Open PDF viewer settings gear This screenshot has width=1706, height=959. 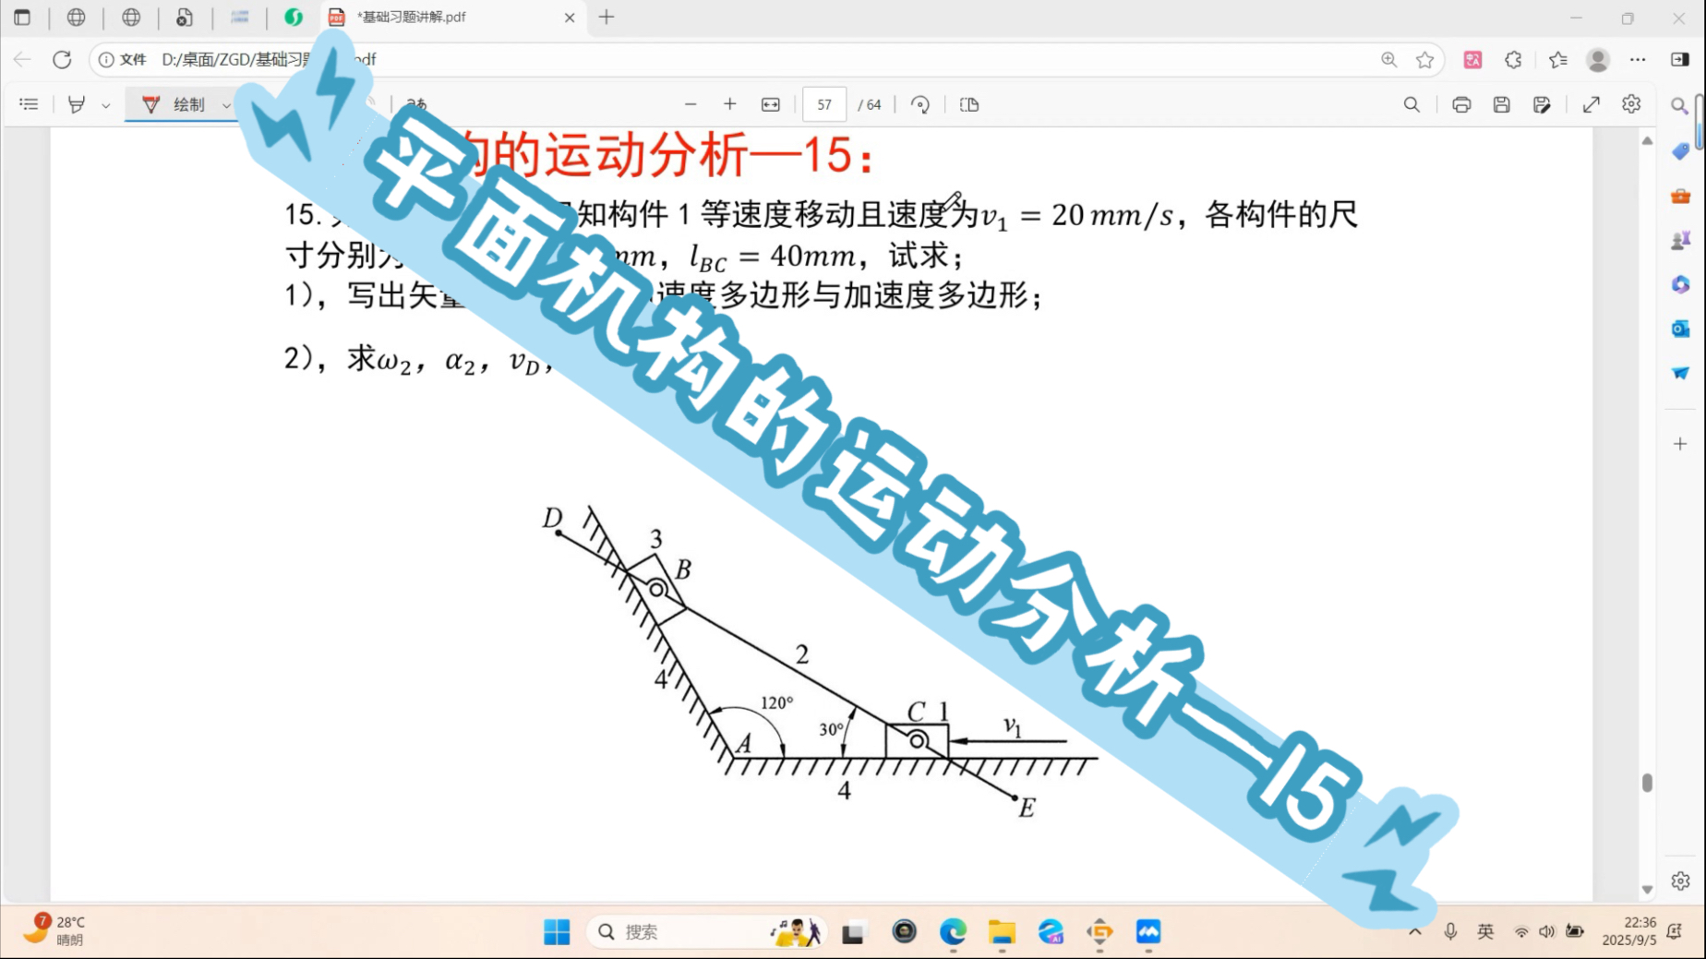click(x=1631, y=104)
